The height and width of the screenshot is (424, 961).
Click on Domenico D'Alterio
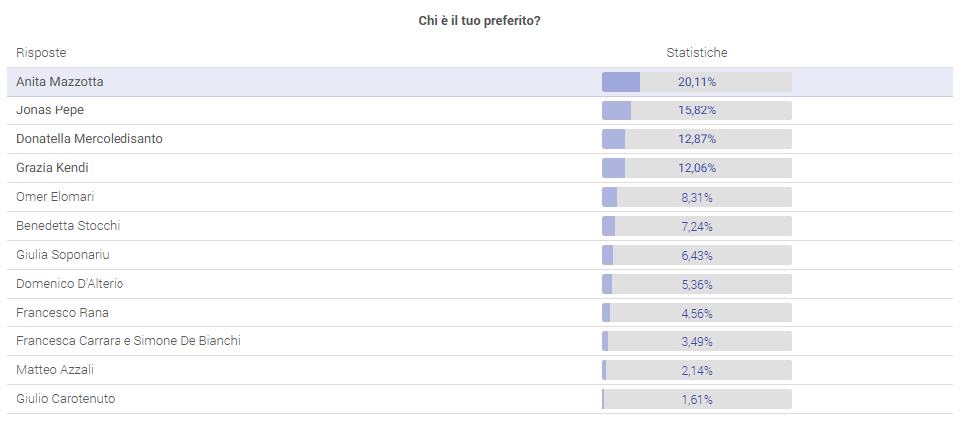pos(70,284)
